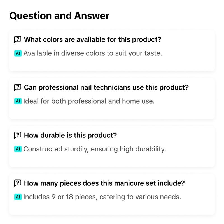
Task: Open "How durable is this product?" question
Action: coord(71,135)
